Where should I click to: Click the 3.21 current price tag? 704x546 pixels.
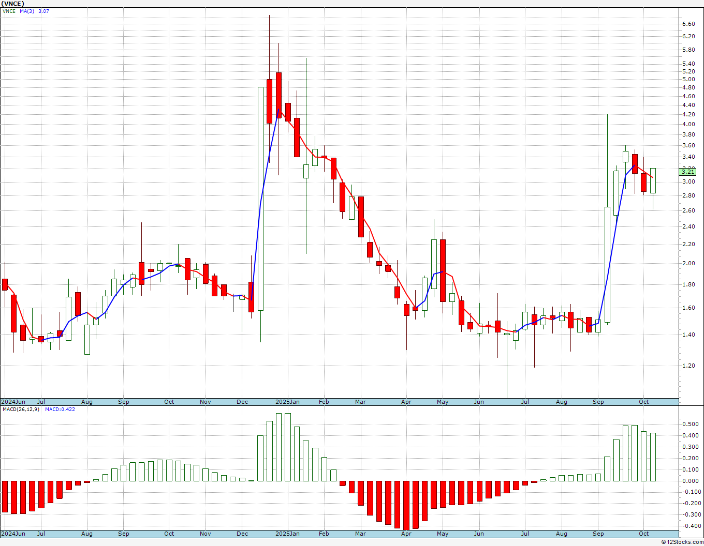[x=688, y=172]
